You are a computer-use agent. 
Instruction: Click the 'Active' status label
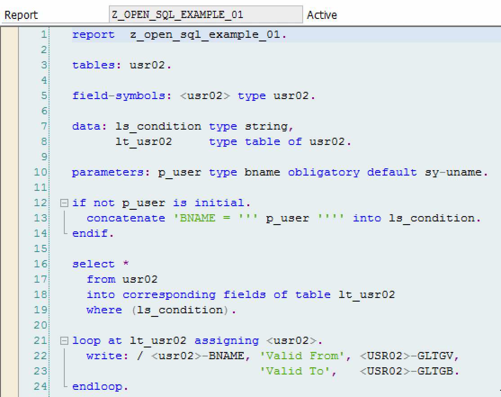tap(322, 15)
